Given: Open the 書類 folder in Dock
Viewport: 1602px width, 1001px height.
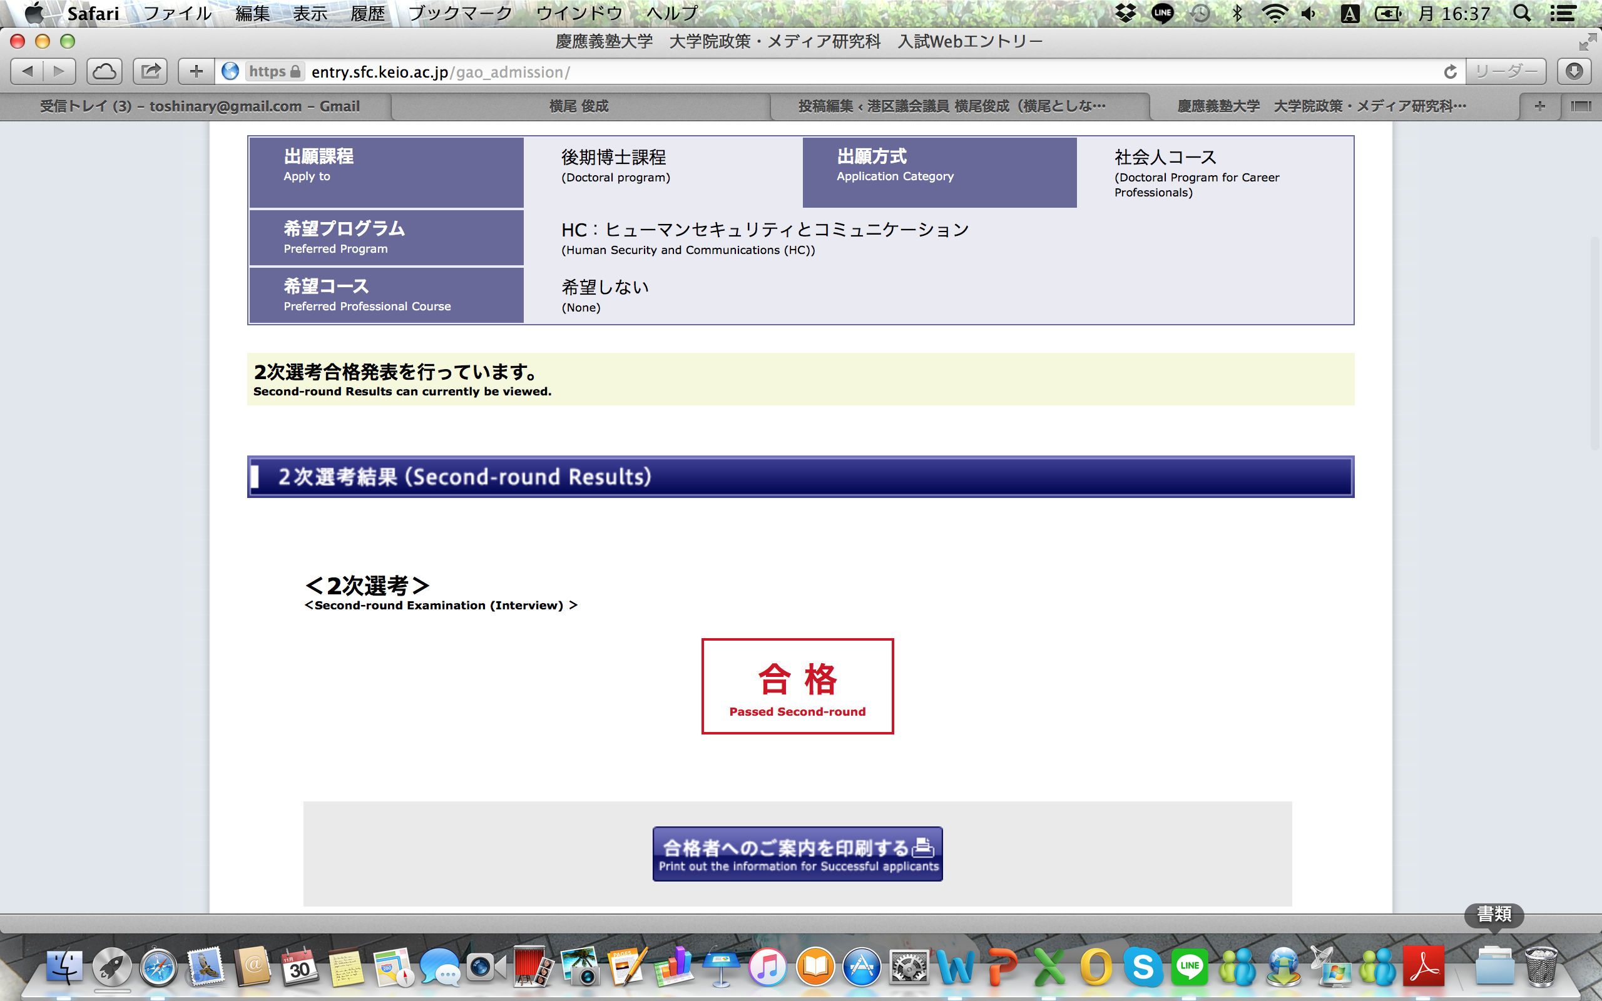Looking at the screenshot, I should 1494,968.
